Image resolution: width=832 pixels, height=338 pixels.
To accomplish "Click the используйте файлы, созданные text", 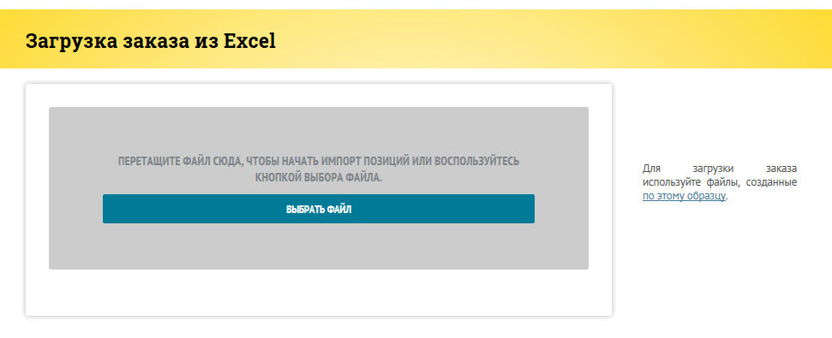I will [x=720, y=182].
